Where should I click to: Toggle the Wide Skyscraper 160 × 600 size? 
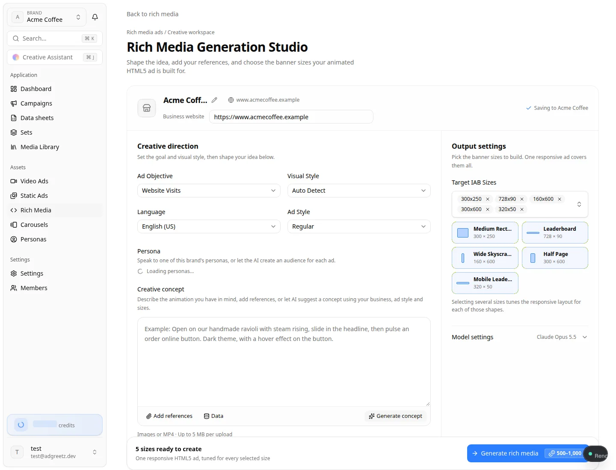485,258
